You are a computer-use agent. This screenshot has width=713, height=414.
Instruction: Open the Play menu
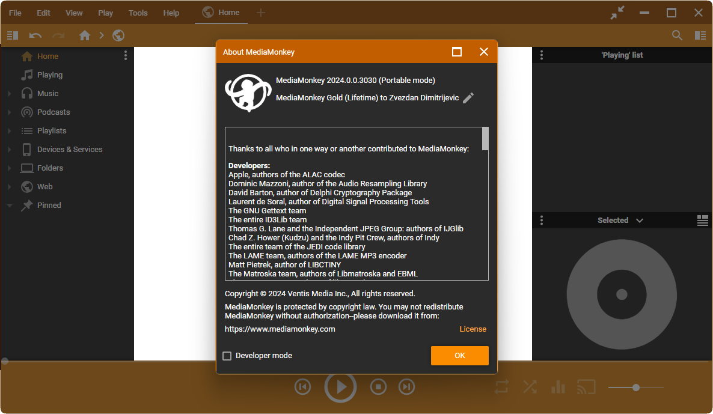[105, 13]
